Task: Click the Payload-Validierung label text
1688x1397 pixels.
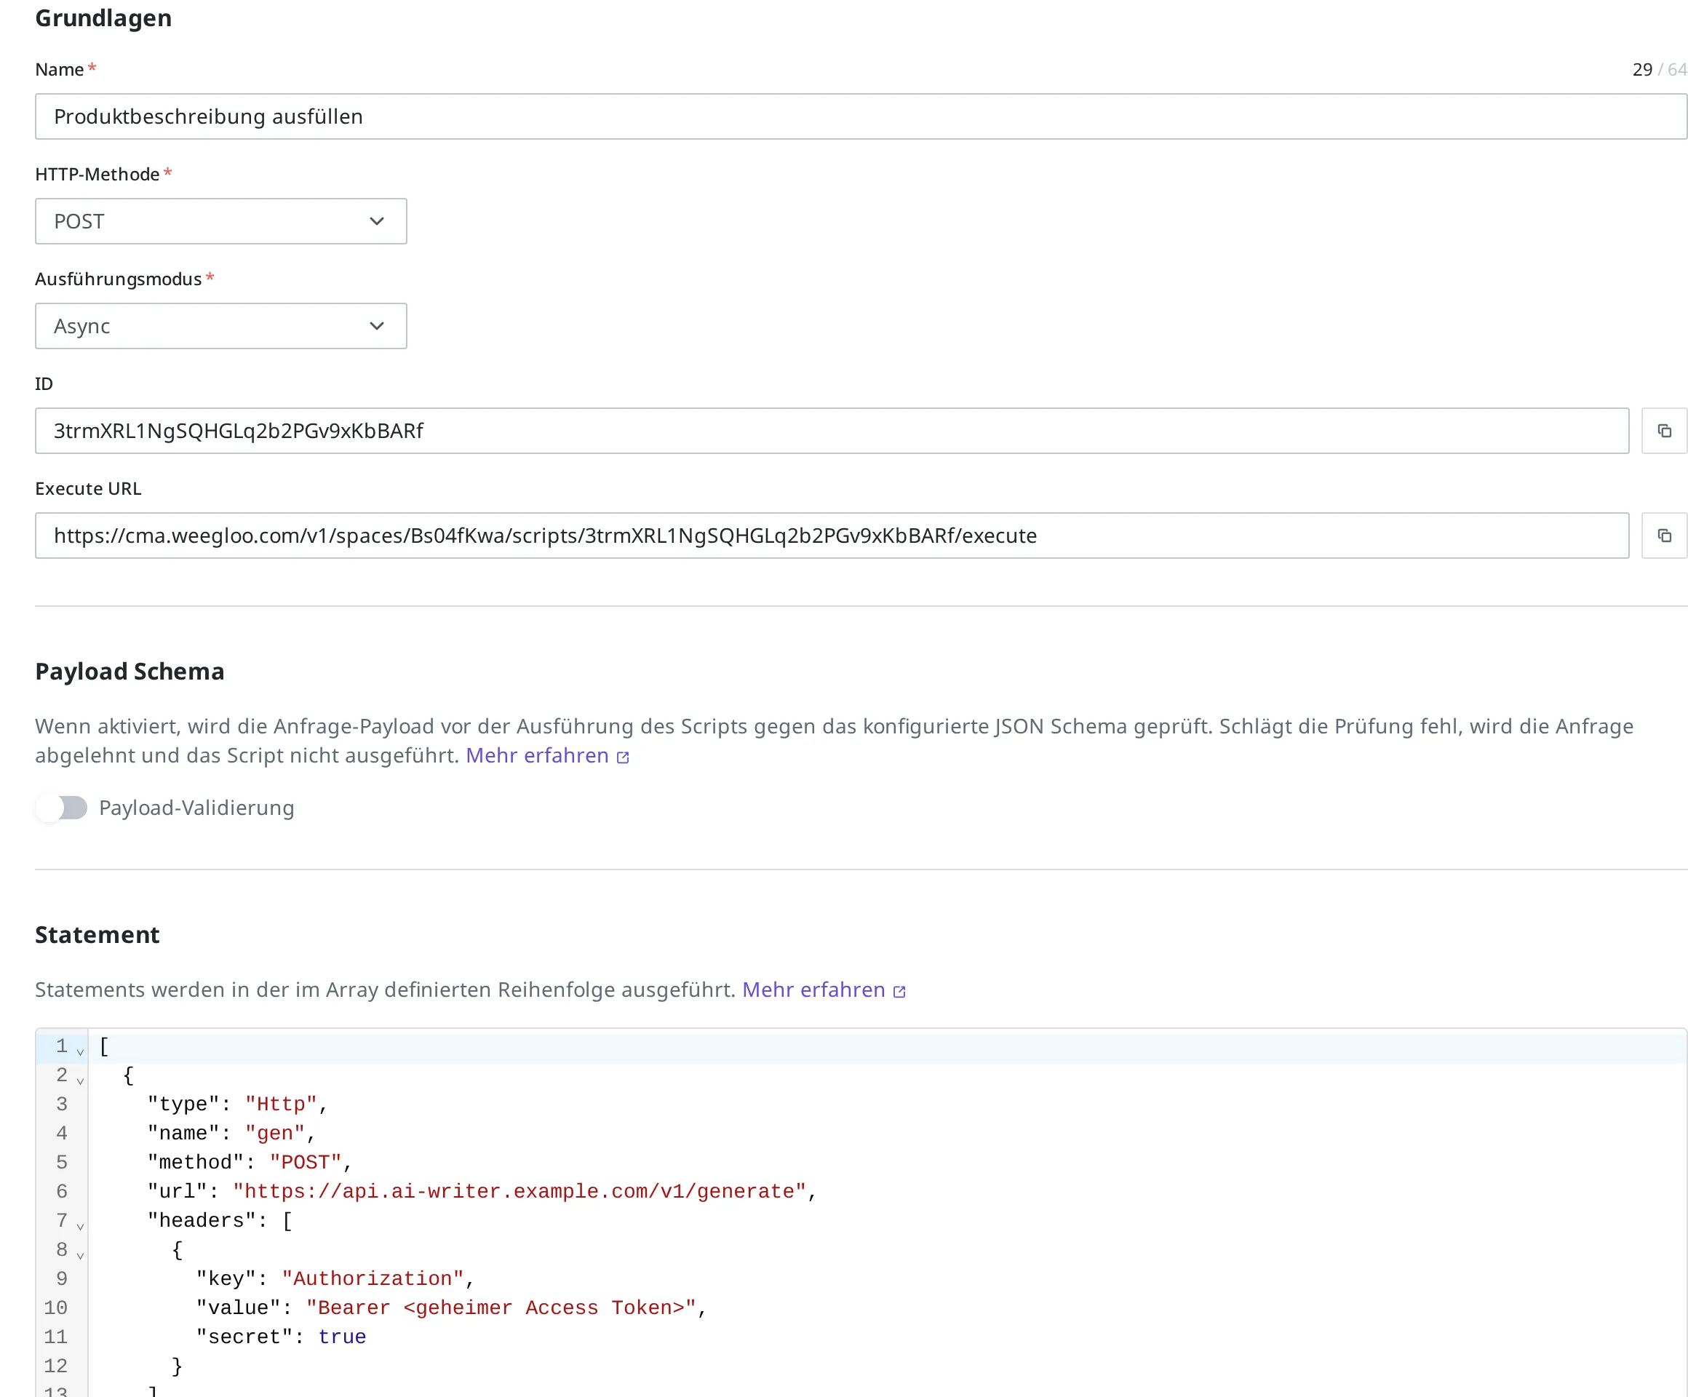Action: coord(196,808)
